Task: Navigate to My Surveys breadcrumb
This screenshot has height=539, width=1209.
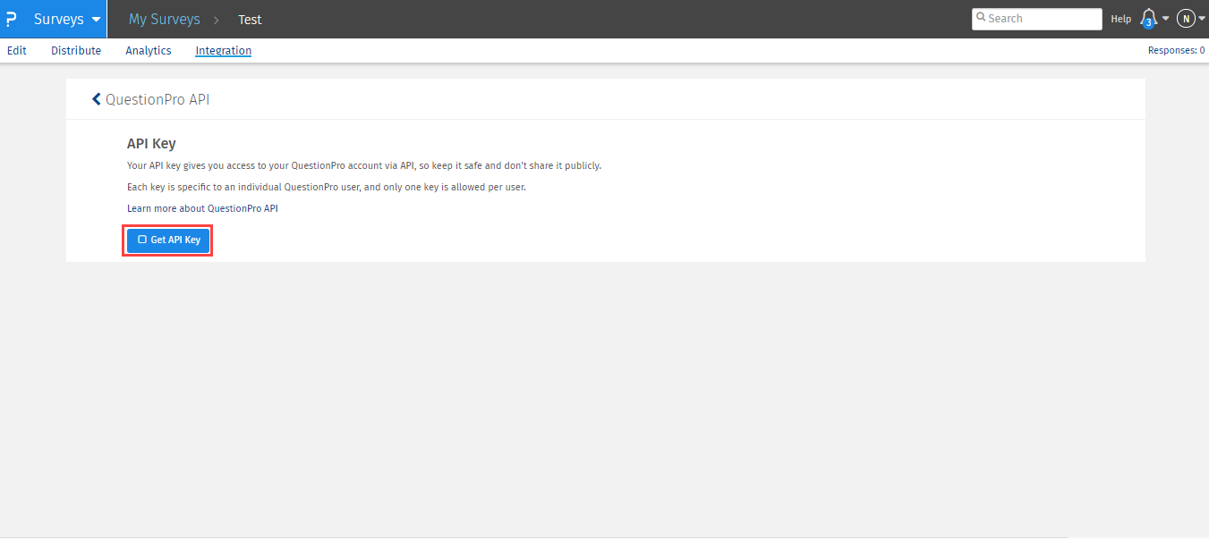Action: (x=164, y=19)
